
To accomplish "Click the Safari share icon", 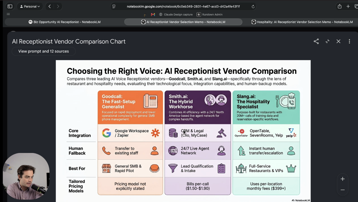I will (340, 6).
